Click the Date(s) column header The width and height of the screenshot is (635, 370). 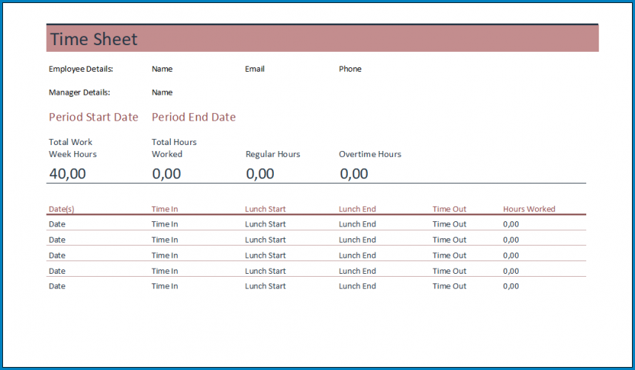[x=61, y=209]
